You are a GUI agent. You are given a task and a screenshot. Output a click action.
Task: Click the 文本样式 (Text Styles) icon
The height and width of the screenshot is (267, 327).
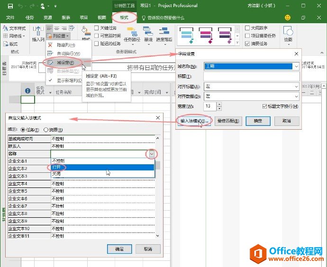click(x=6, y=28)
